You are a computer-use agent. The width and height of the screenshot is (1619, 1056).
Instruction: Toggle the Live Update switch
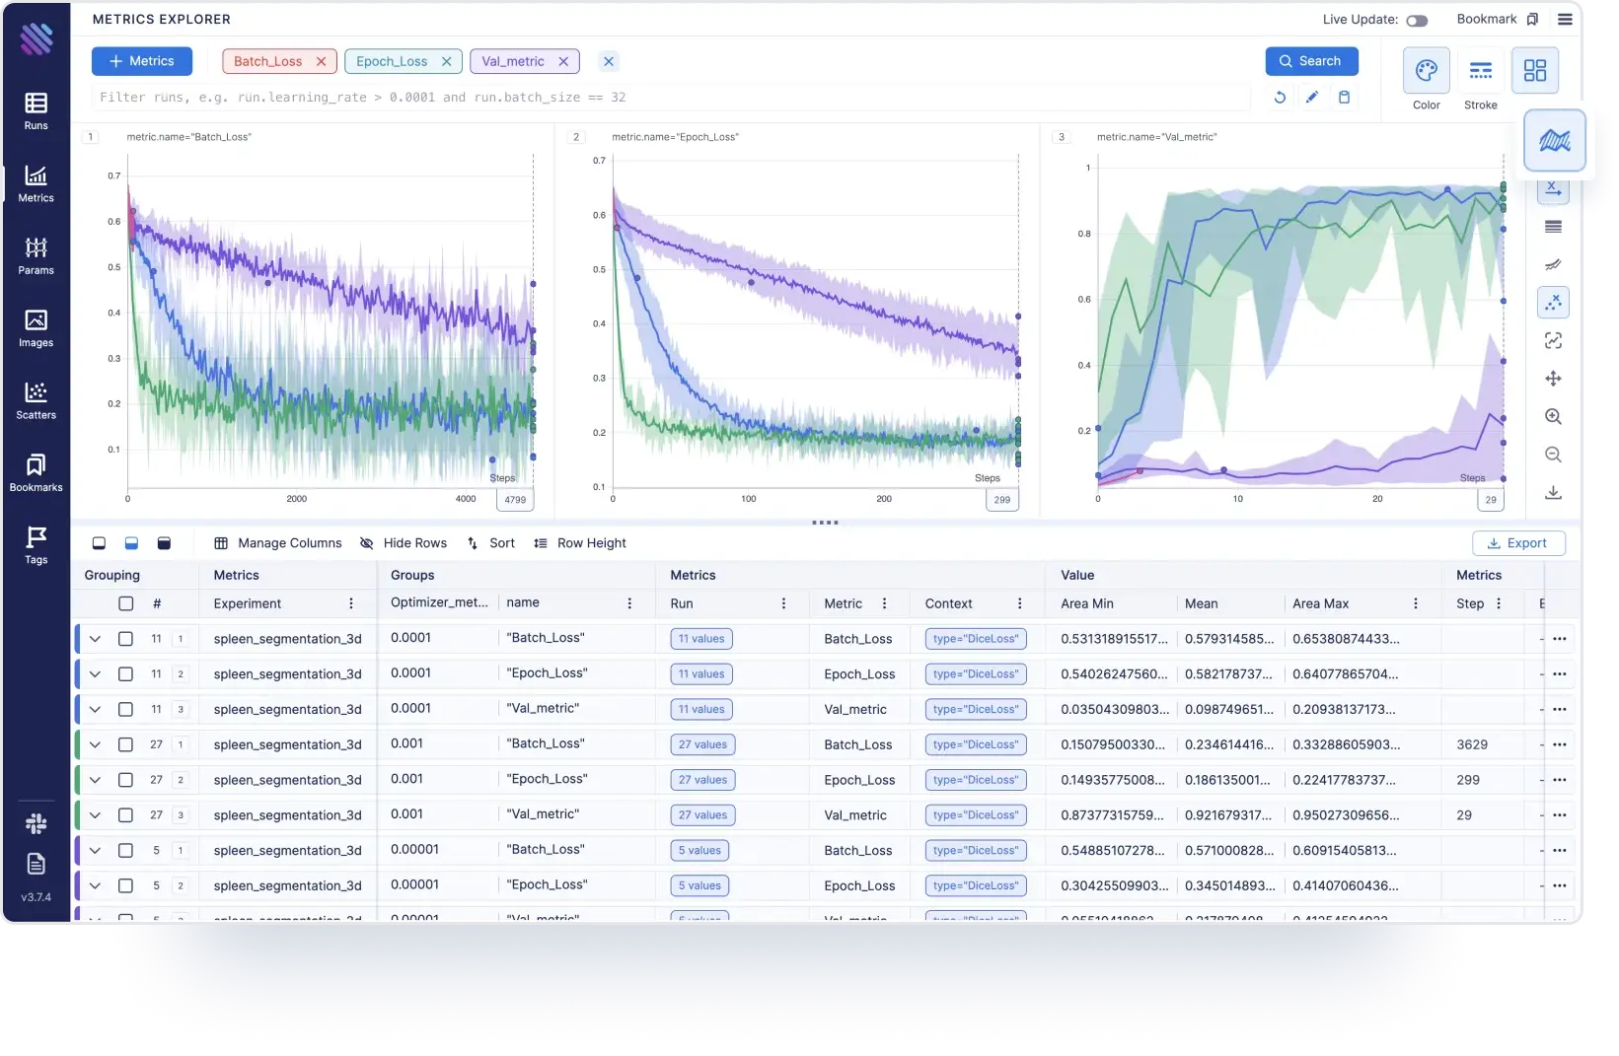(1417, 21)
